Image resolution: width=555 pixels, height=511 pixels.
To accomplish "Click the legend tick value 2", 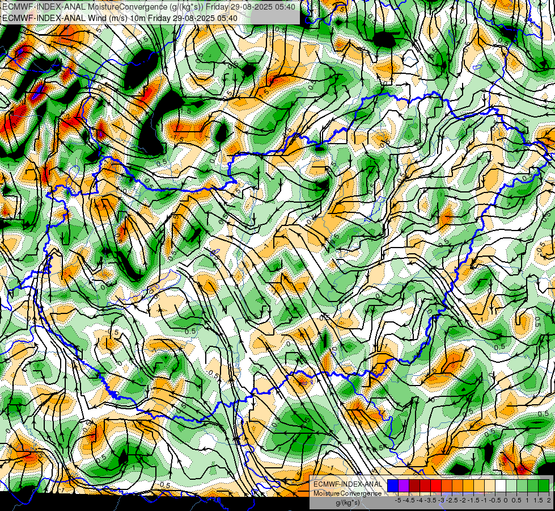I will tap(549, 500).
